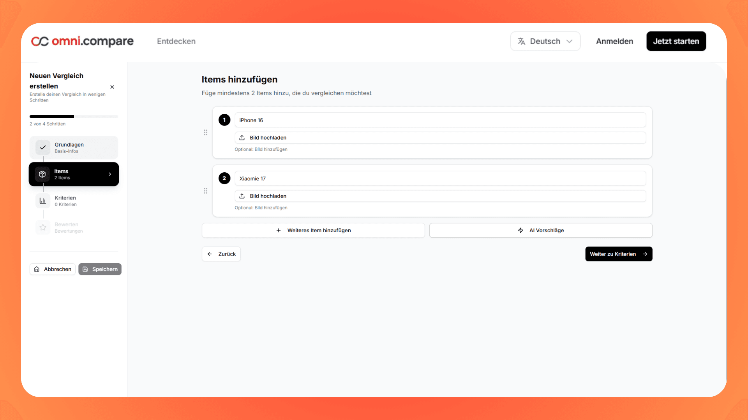Click the home icon on the Abbrechen button
This screenshot has width=748, height=420.
point(37,269)
